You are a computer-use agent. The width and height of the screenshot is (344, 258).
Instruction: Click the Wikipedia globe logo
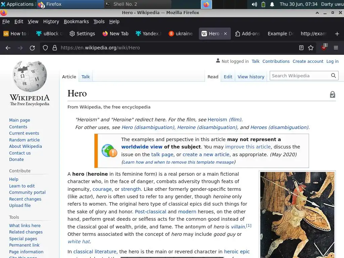tap(30, 76)
